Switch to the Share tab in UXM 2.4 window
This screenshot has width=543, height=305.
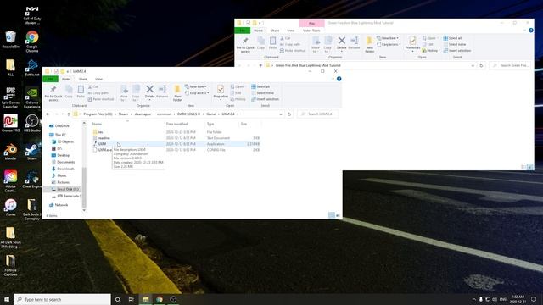click(x=83, y=79)
